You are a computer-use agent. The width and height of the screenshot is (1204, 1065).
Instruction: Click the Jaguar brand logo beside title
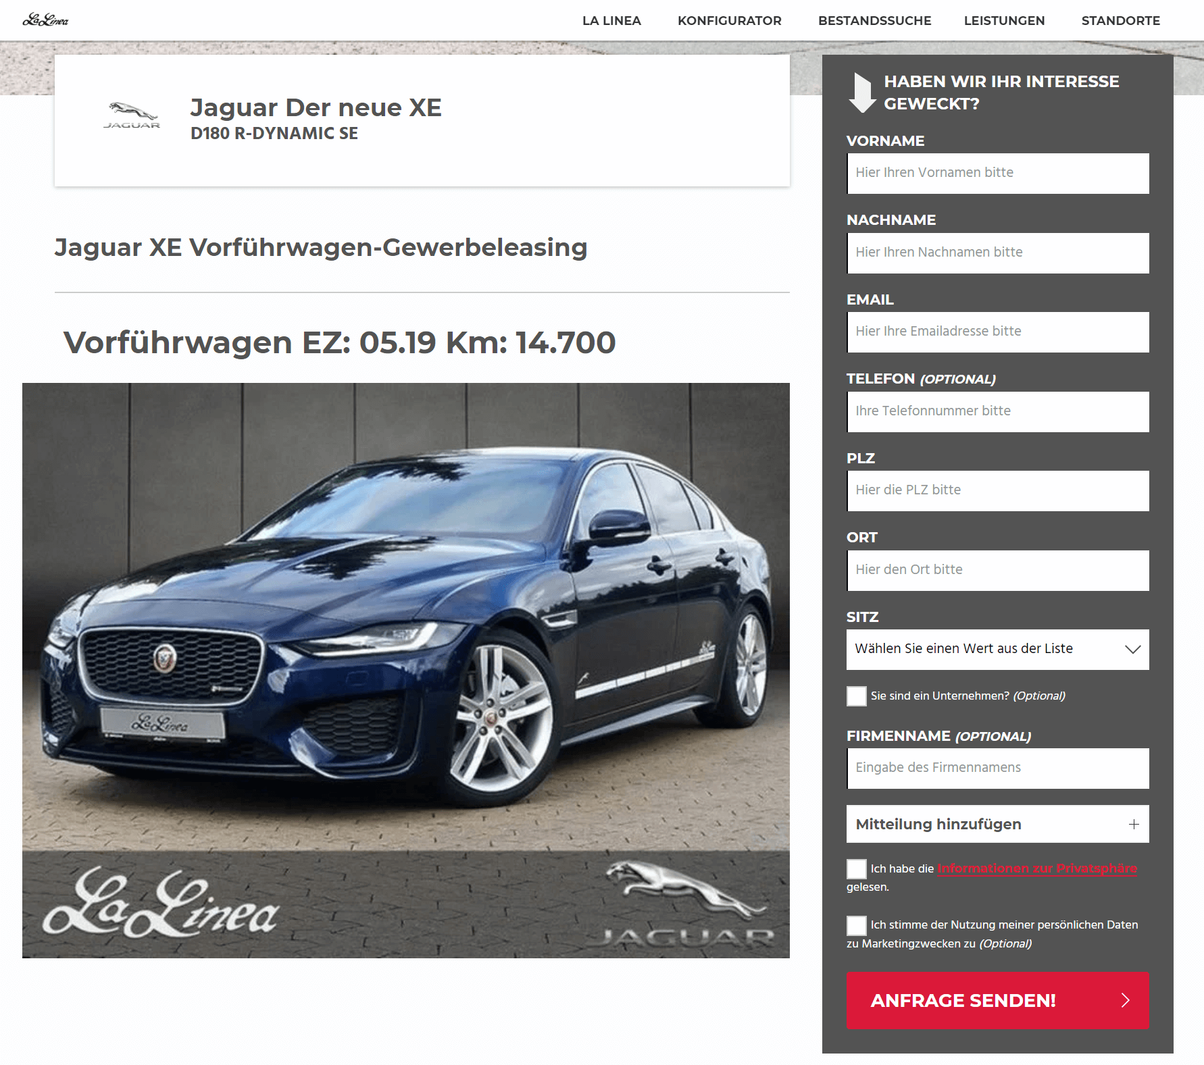pos(132,115)
